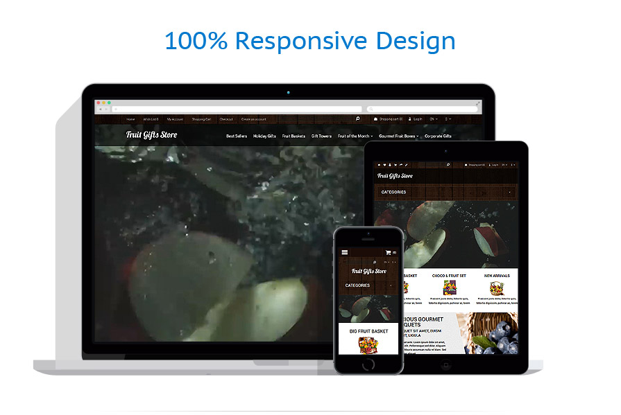This screenshot has height=415, width=621.
Task: Tap the shopping cart icon on phone
Action: point(389,252)
